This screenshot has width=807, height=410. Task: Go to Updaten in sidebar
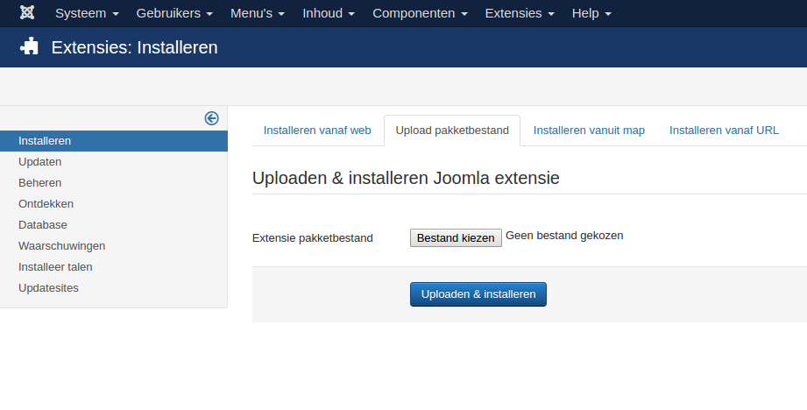coord(40,162)
